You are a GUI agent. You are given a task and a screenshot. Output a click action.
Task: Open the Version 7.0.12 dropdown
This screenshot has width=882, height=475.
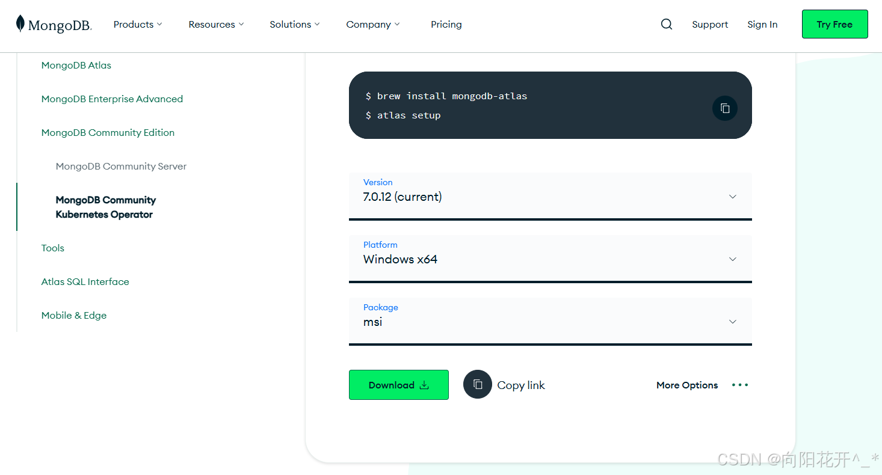(x=550, y=196)
